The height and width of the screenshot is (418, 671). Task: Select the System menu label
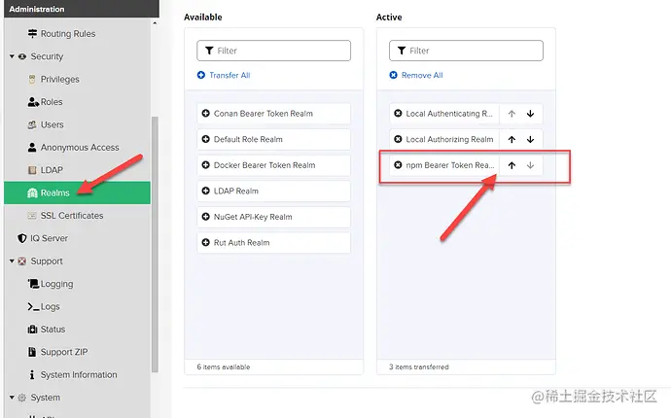[x=46, y=398]
